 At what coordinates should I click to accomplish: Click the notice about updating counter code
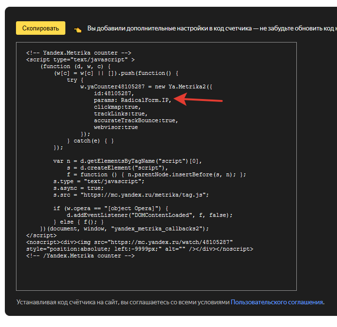tap(212, 29)
